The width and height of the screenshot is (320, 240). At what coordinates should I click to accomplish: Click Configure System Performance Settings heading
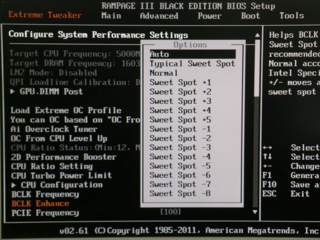coord(98,35)
